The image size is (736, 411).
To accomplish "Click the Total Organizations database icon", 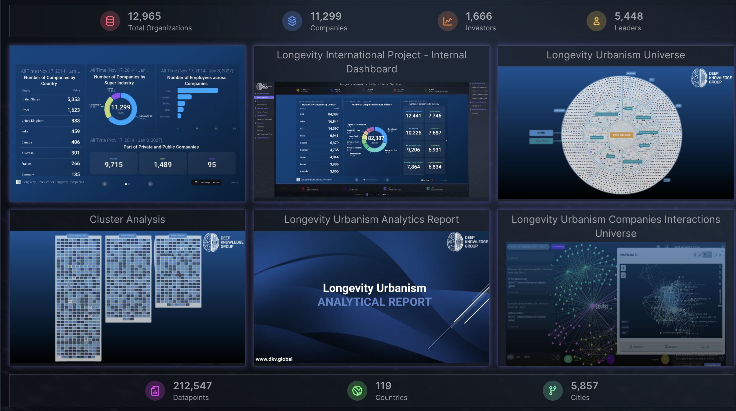I will (x=110, y=21).
